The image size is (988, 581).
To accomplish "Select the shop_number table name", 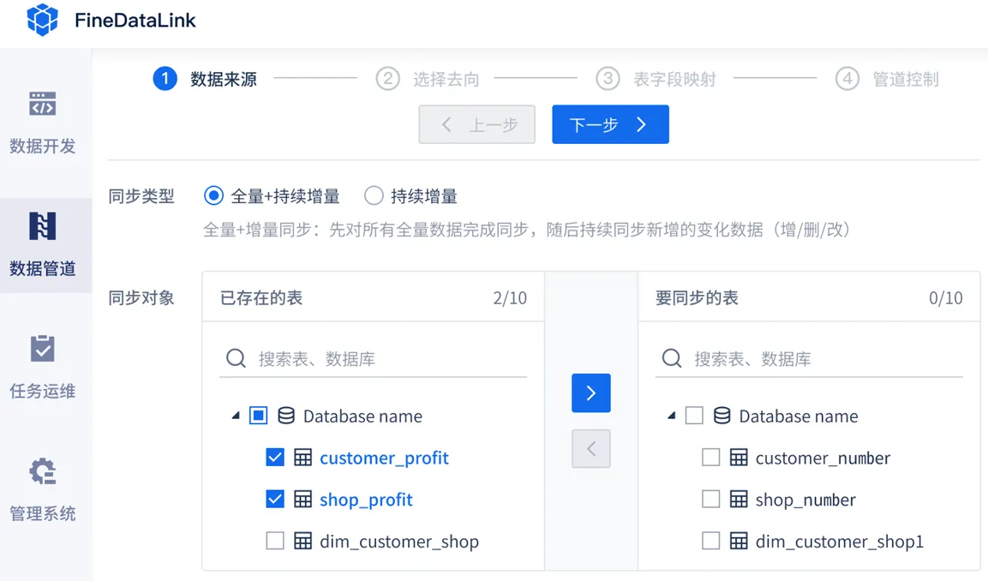I will coord(805,500).
